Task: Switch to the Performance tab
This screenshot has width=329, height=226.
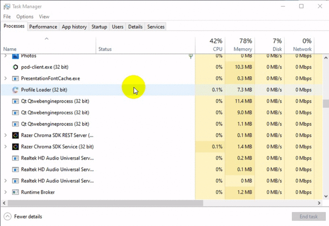Action: pos(43,27)
